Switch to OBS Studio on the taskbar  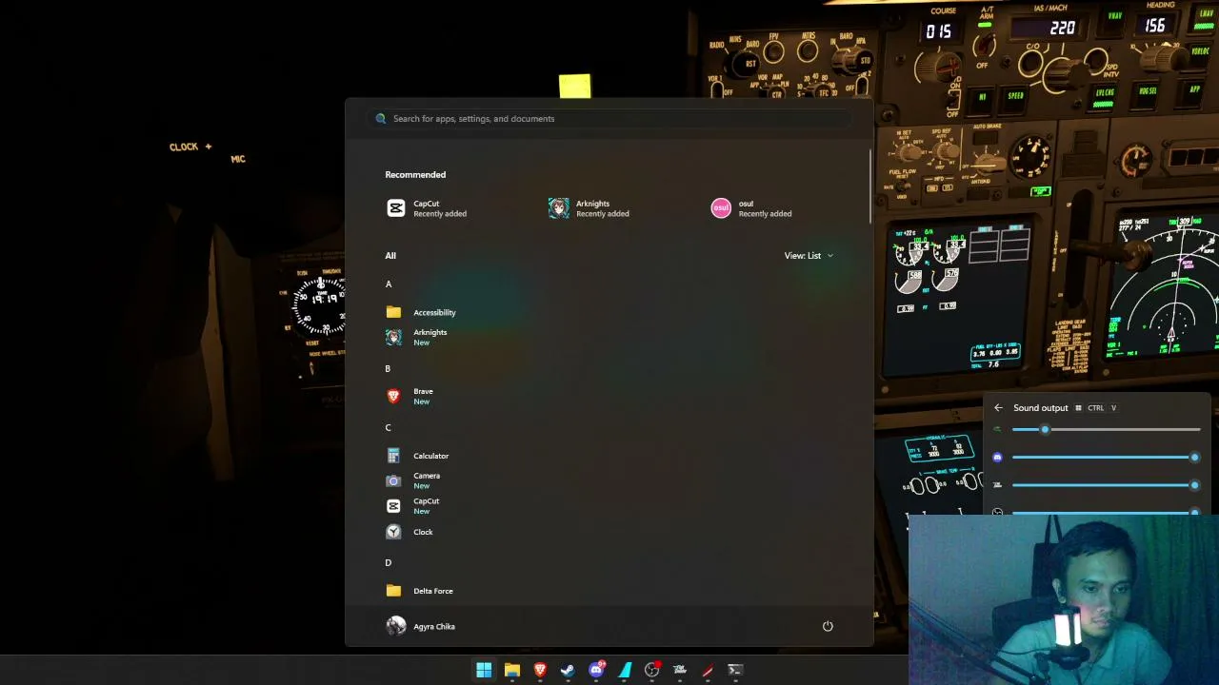[652, 670]
